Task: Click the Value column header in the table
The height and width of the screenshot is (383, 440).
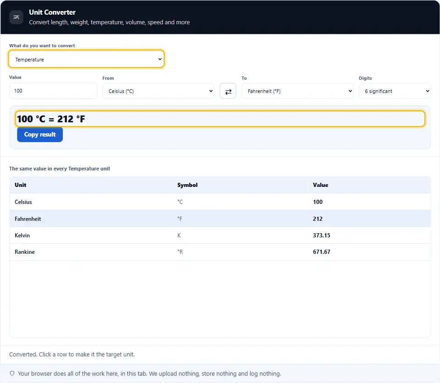Action: pyautogui.click(x=320, y=185)
